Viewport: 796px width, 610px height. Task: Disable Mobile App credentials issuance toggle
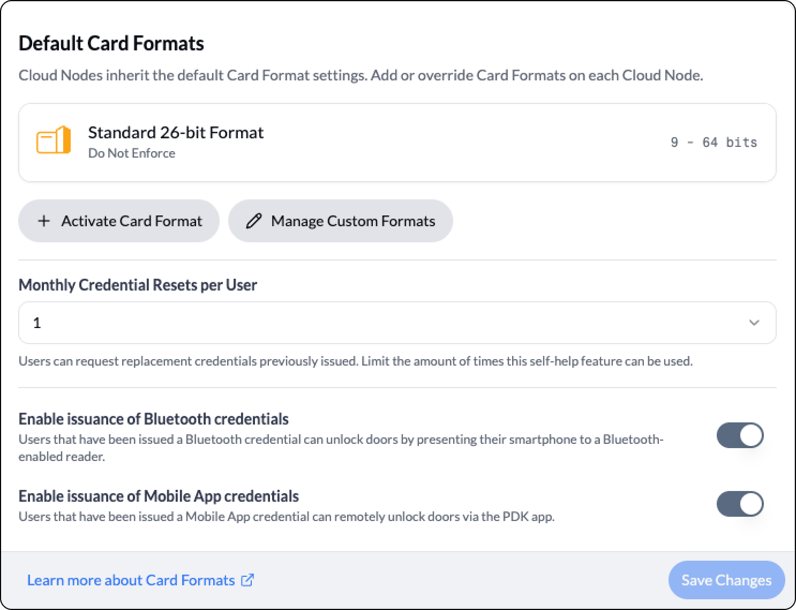[x=740, y=504]
